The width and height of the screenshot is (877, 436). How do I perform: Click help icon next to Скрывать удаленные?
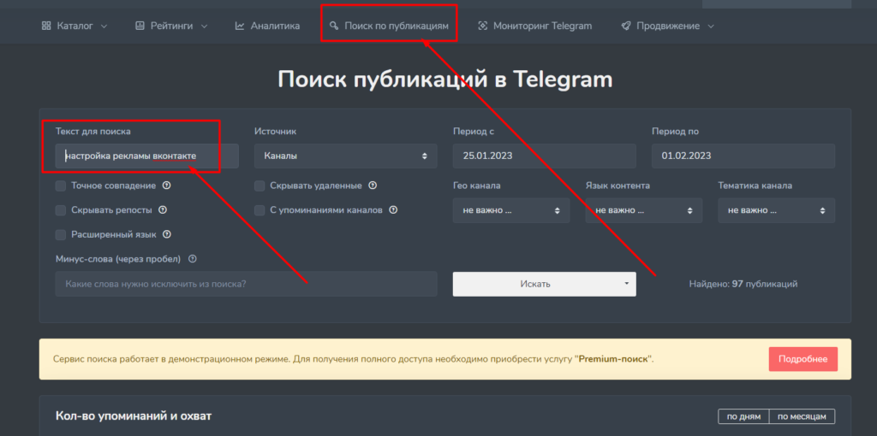click(x=373, y=186)
